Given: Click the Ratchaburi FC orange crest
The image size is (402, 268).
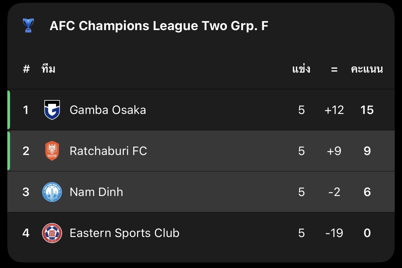Looking at the screenshot, I should (x=52, y=151).
